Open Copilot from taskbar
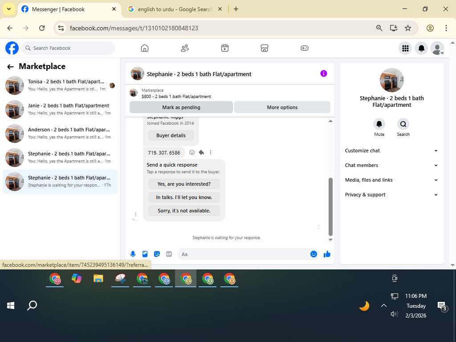The width and height of the screenshot is (456, 342). pos(77,279)
